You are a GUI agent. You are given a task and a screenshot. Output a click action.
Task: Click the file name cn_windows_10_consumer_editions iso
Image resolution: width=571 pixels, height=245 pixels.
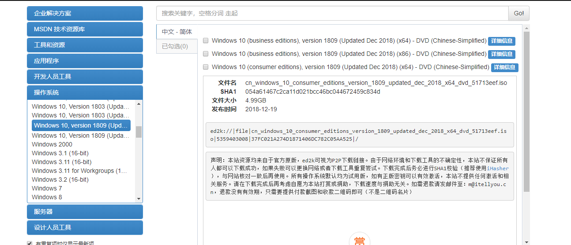(376, 83)
